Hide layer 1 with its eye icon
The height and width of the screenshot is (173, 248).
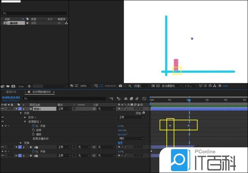2,109
